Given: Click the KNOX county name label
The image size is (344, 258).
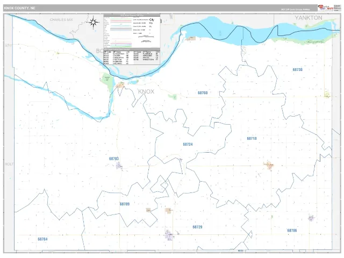Looking at the screenshot, I should click(x=146, y=91).
